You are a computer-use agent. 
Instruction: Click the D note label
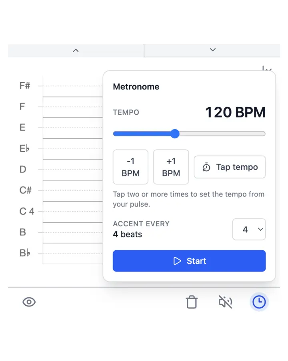pyautogui.click(x=23, y=169)
